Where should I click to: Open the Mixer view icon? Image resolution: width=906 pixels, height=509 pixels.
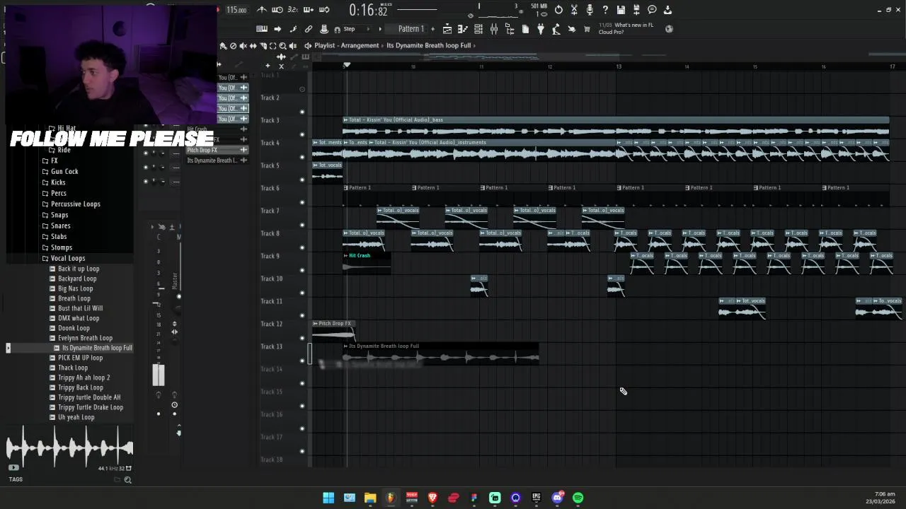click(494, 29)
